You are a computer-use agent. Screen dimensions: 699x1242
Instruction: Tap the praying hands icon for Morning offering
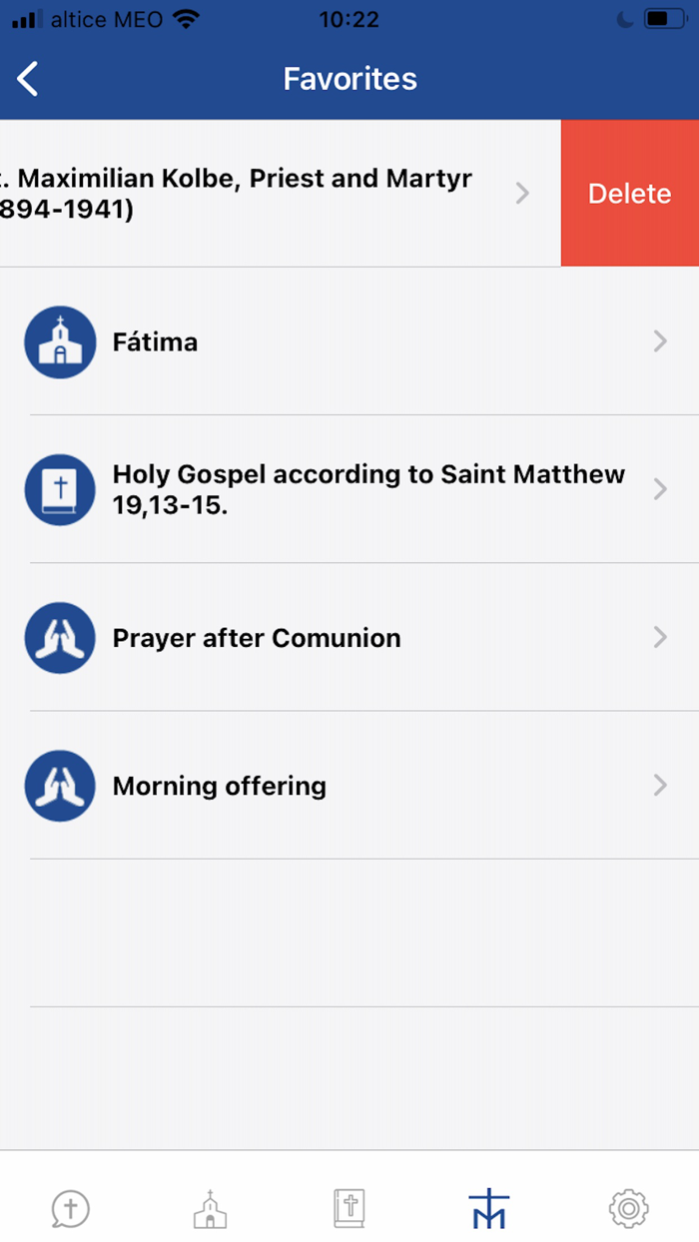coord(60,786)
